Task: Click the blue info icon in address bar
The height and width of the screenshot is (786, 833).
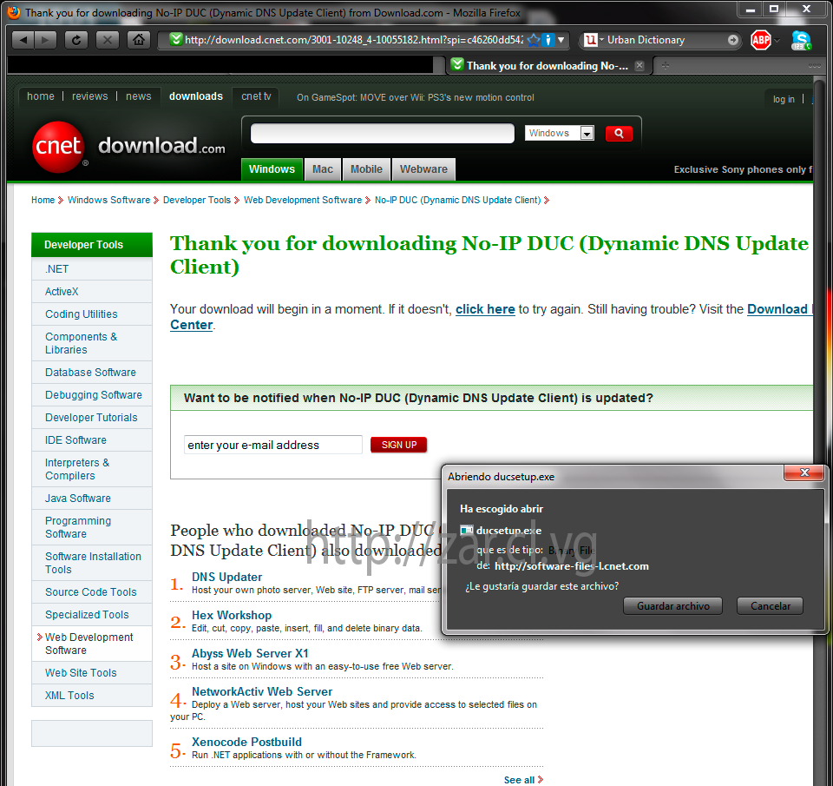Action: [548, 40]
